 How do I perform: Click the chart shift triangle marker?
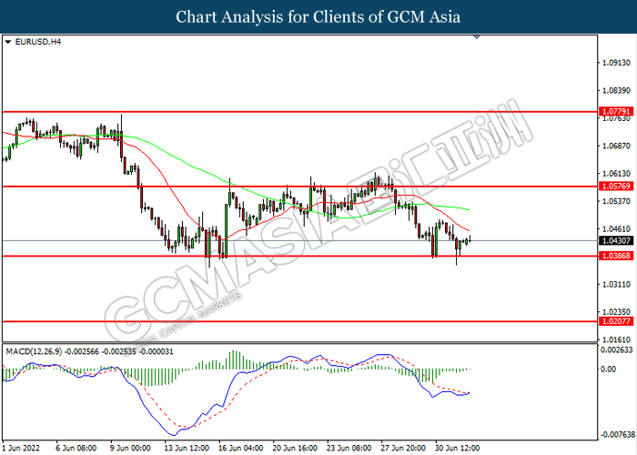(x=477, y=37)
